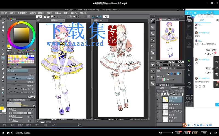Click the share icon on floating side panel
The width and height of the screenshot is (219, 136).
pos(217,61)
